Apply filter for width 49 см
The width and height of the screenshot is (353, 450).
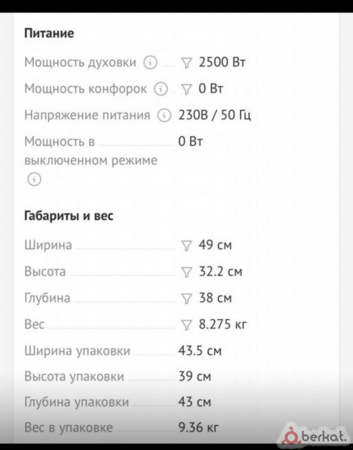(x=186, y=245)
